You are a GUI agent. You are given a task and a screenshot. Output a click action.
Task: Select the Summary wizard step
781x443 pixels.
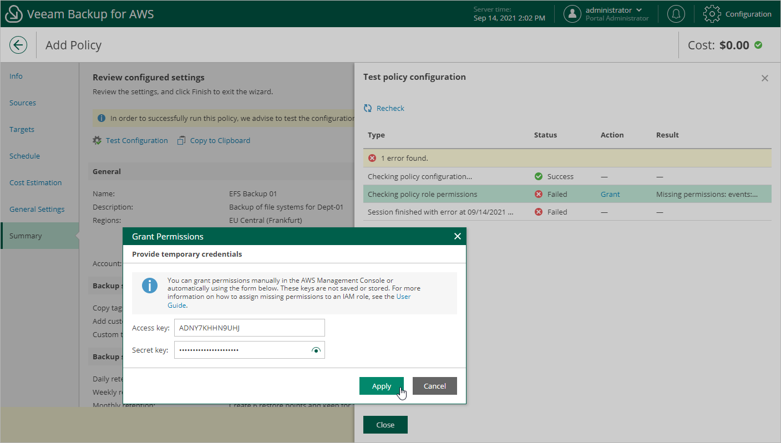(39, 236)
